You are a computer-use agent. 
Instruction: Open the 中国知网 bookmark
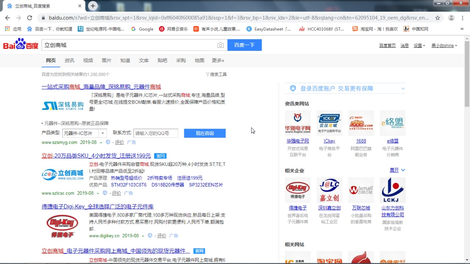[x=416, y=29]
